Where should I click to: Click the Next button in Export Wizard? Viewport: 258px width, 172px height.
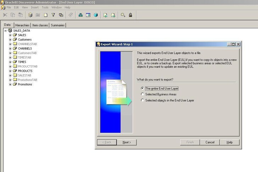[127, 142]
